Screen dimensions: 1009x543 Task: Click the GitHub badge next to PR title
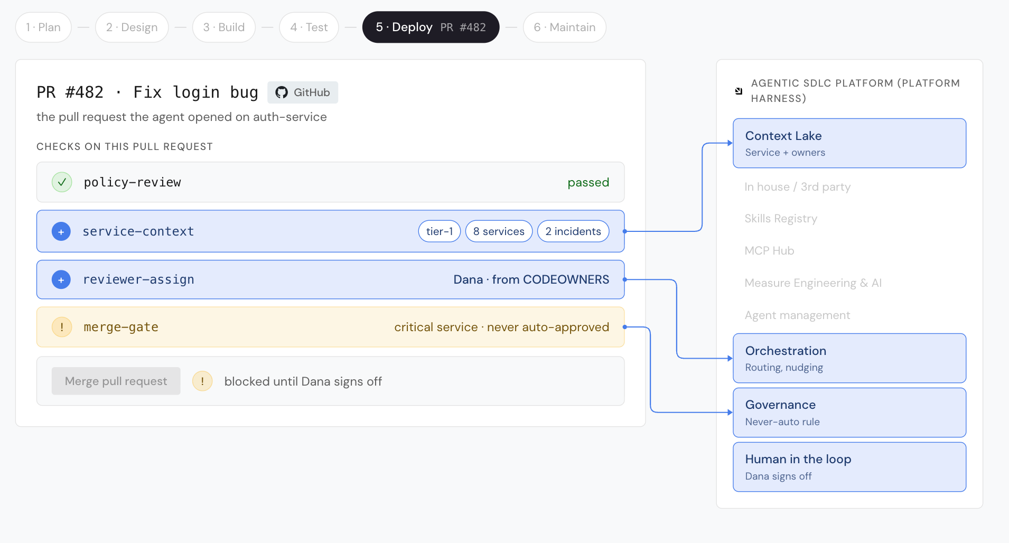coord(303,92)
